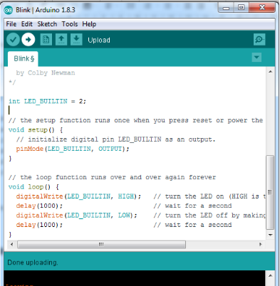Click the 'initialize digital pin' comment line
The height and width of the screenshot is (286, 280).
[115, 139]
